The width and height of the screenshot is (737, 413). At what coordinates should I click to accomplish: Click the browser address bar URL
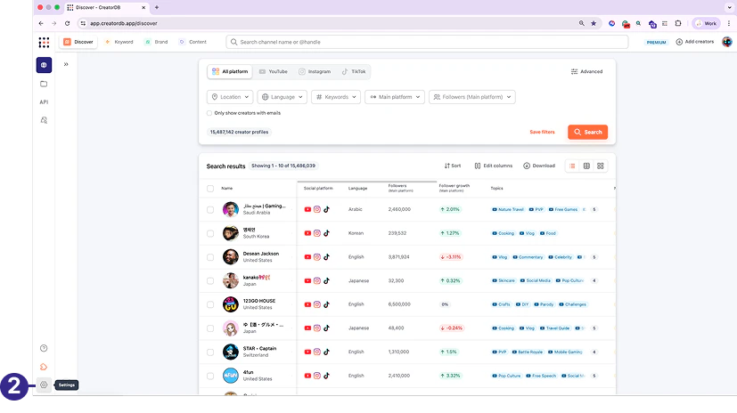(x=124, y=23)
